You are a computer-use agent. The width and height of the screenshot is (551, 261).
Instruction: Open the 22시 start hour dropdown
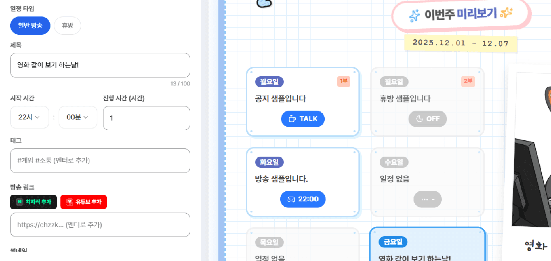[29, 117]
